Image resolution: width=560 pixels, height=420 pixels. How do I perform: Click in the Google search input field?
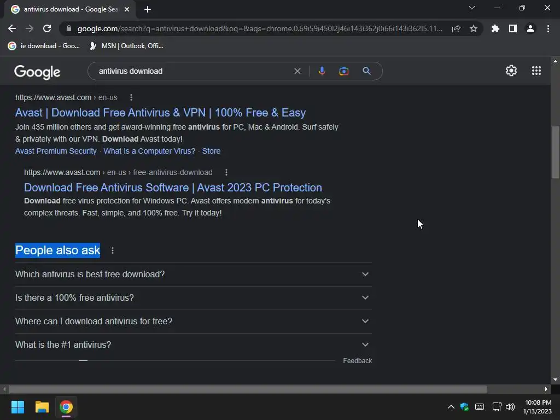(193, 71)
